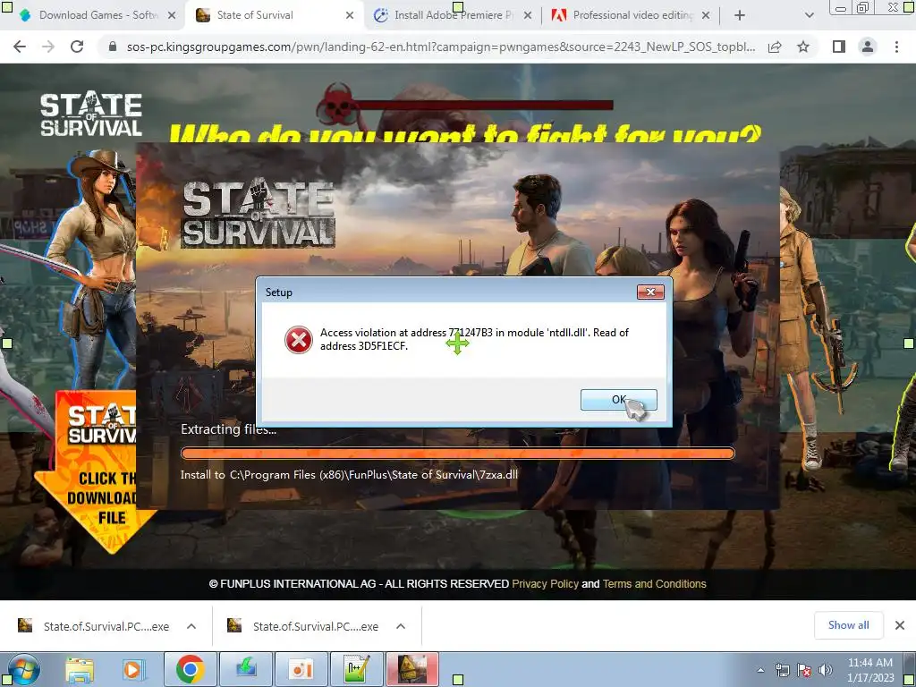Click OK in the Setup error dialog

619,400
